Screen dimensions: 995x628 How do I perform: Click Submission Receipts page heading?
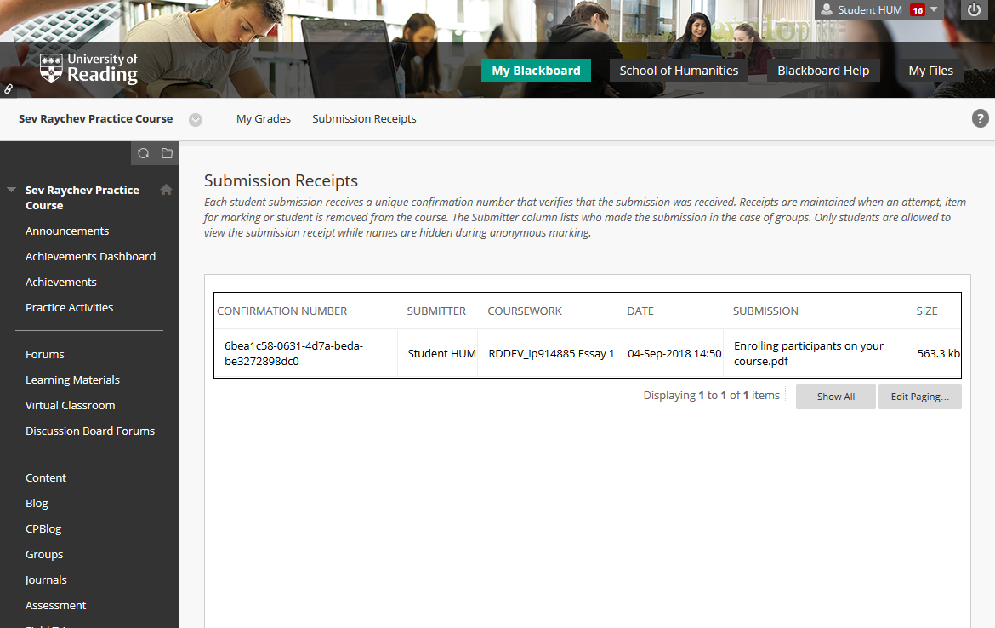[281, 181]
